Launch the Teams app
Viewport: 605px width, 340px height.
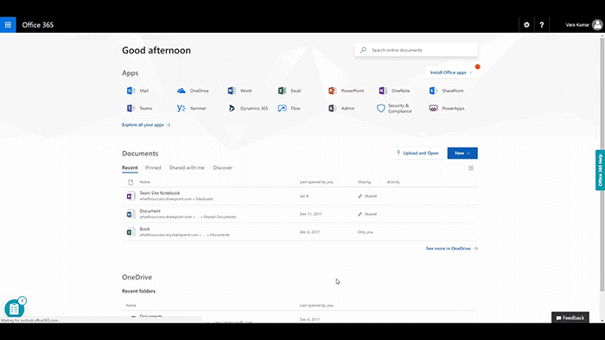tap(139, 108)
